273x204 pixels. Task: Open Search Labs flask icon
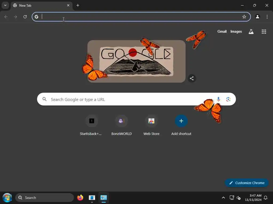[251, 32]
